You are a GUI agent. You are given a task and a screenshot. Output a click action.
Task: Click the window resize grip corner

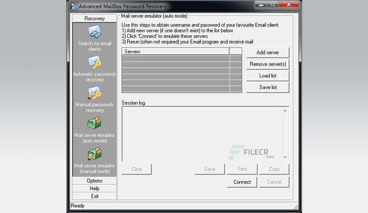tap(296, 207)
